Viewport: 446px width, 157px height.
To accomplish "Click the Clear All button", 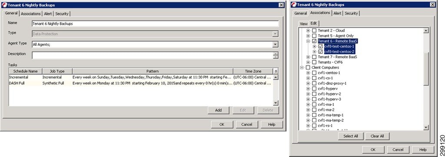I will (x=377, y=136).
